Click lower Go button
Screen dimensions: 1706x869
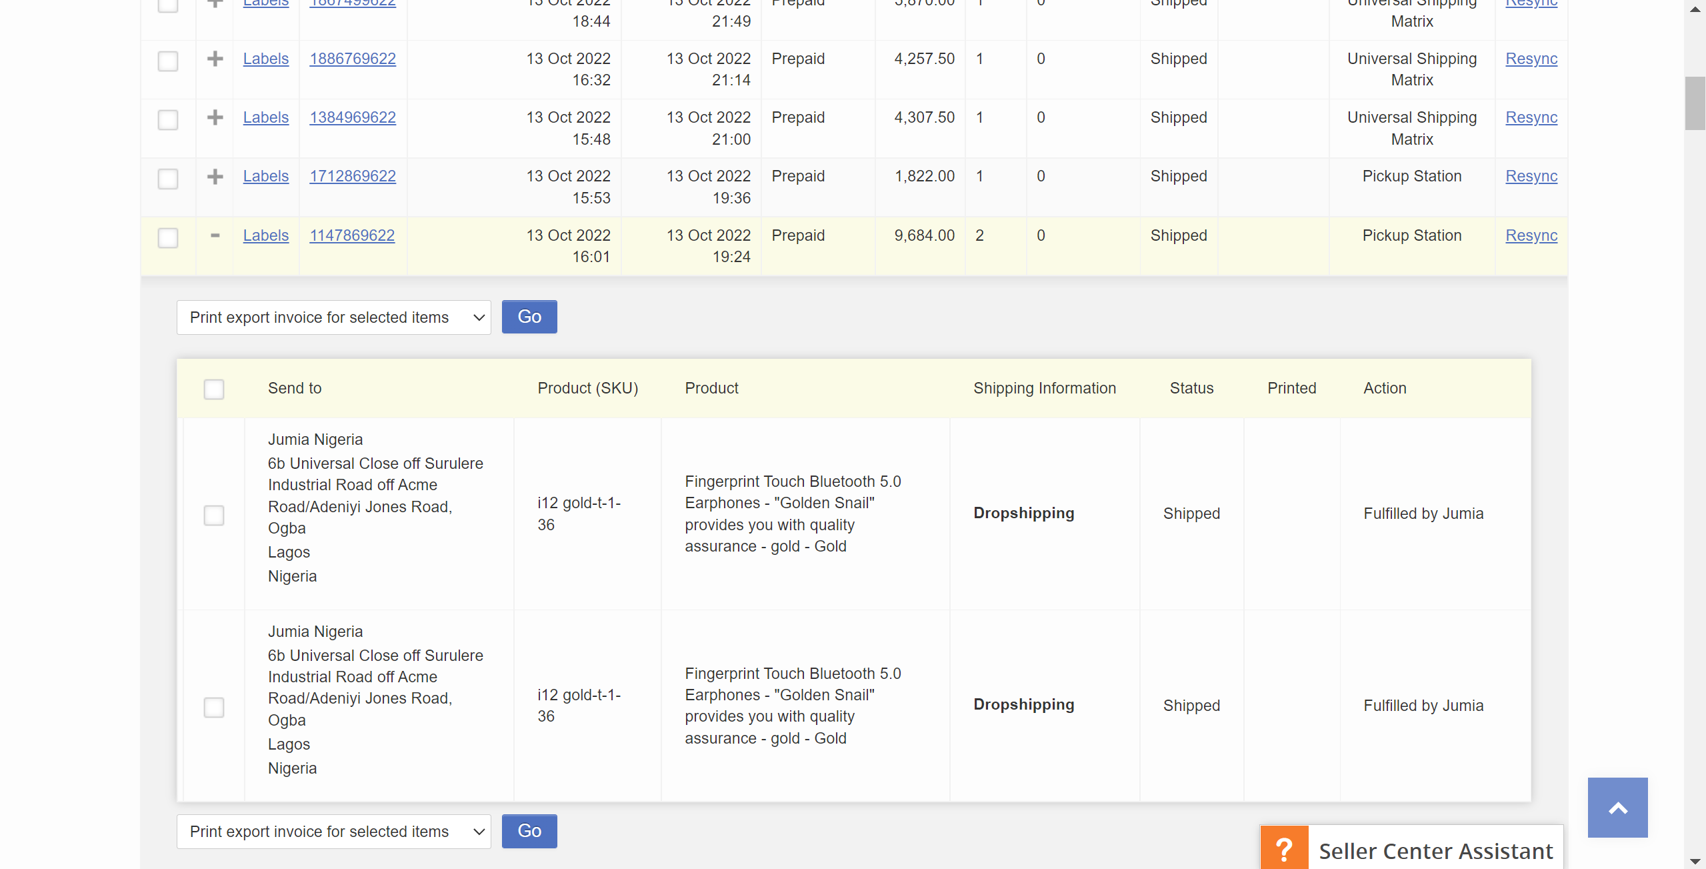(529, 831)
